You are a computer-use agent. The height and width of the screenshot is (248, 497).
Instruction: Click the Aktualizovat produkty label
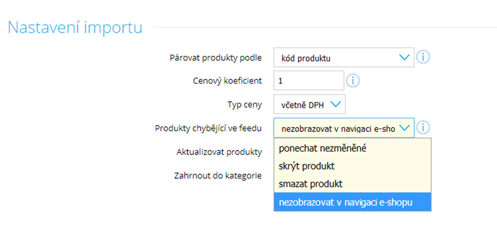coord(219,152)
